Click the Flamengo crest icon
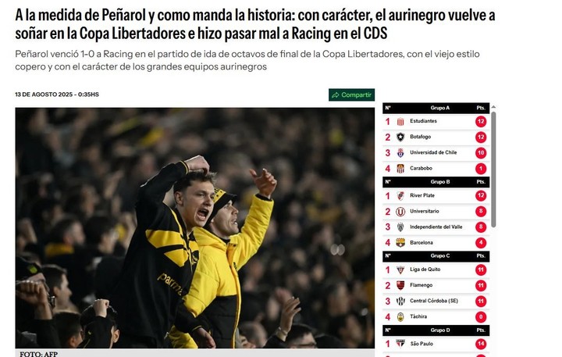 pyautogui.click(x=400, y=286)
